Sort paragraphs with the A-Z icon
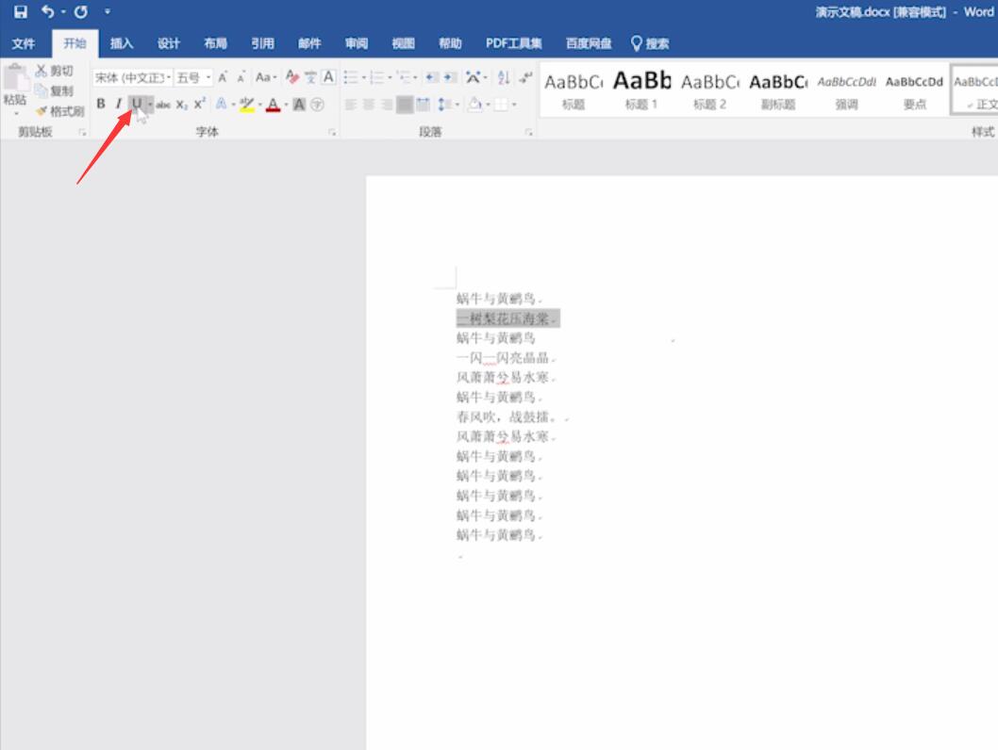Viewport: 998px width, 750px height. tap(504, 77)
